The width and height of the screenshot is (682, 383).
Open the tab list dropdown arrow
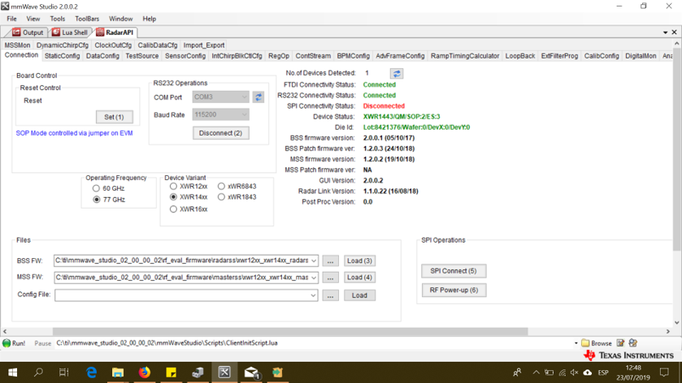665,32
